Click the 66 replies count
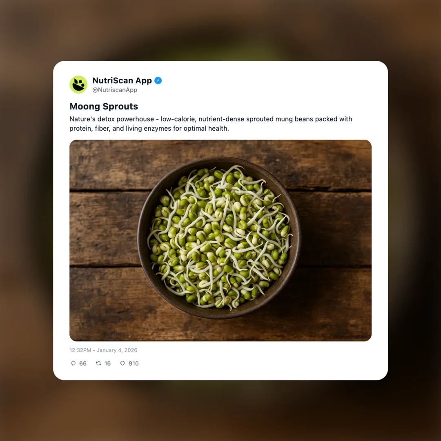Screen dimensions: 441x441 click(x=82, y=363)
